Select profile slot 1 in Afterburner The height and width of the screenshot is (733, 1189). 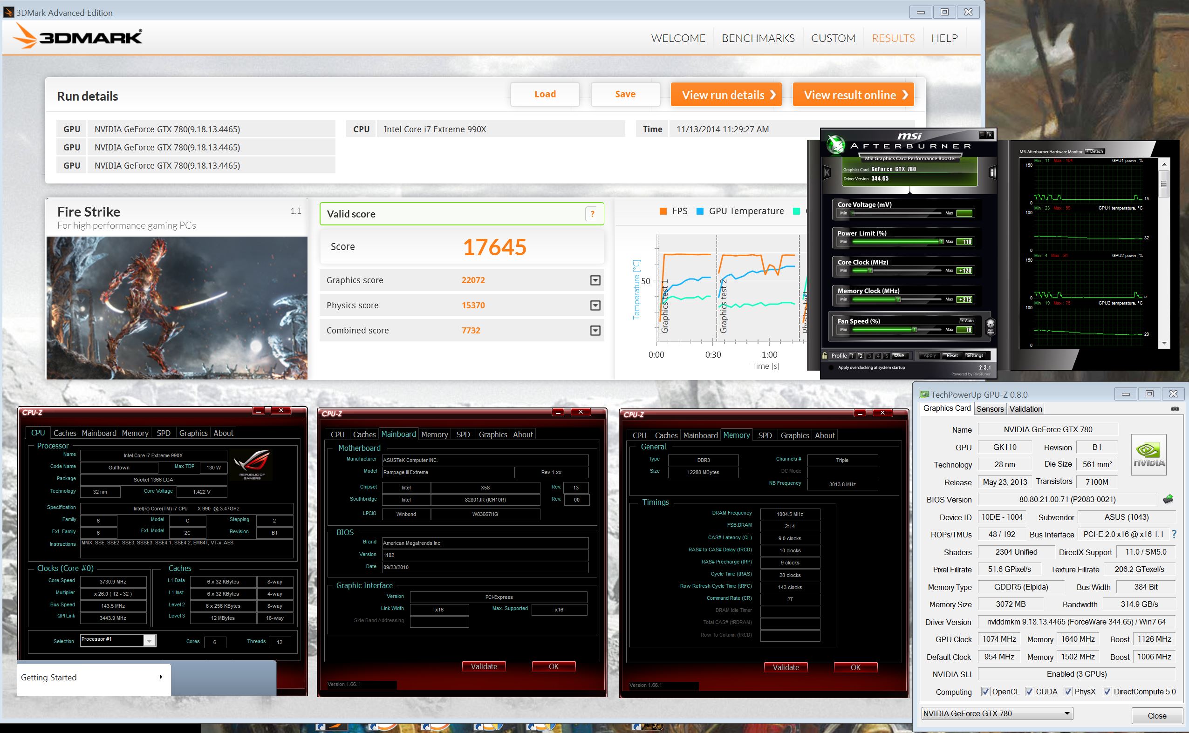pos(852,356)
